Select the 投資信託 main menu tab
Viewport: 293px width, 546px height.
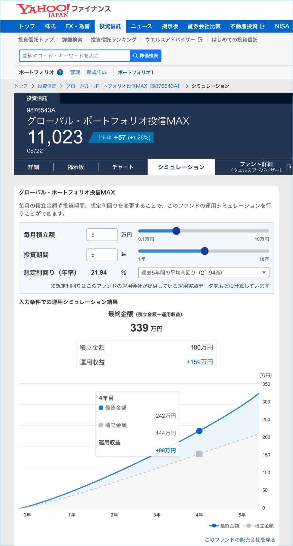pyautogui.click(x=110, y=26)
